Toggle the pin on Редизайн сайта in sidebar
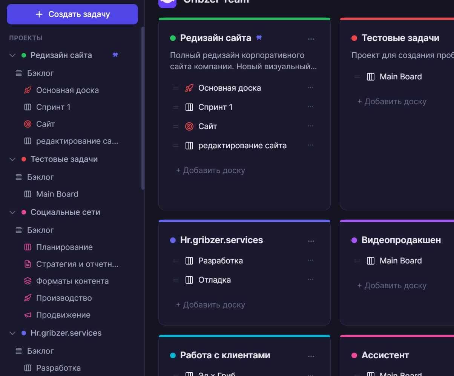Screen dimensions: 454x376 (x=115, y=55)
